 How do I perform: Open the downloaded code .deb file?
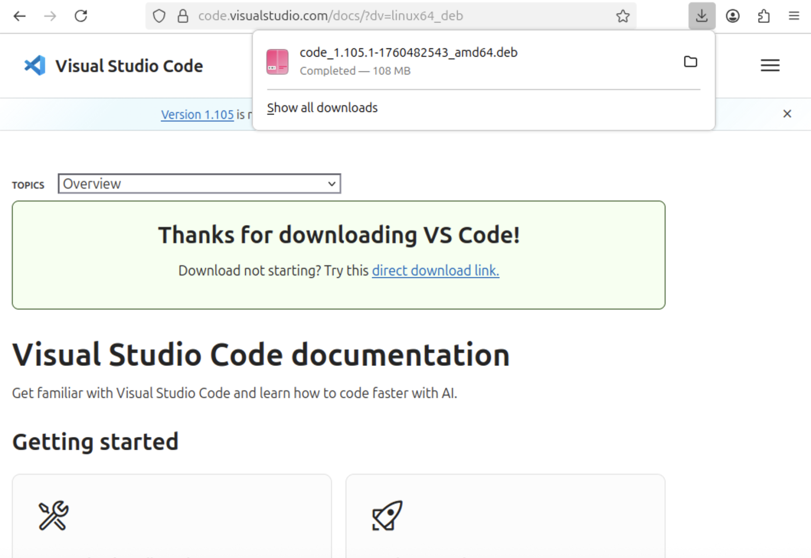point(408,61)
